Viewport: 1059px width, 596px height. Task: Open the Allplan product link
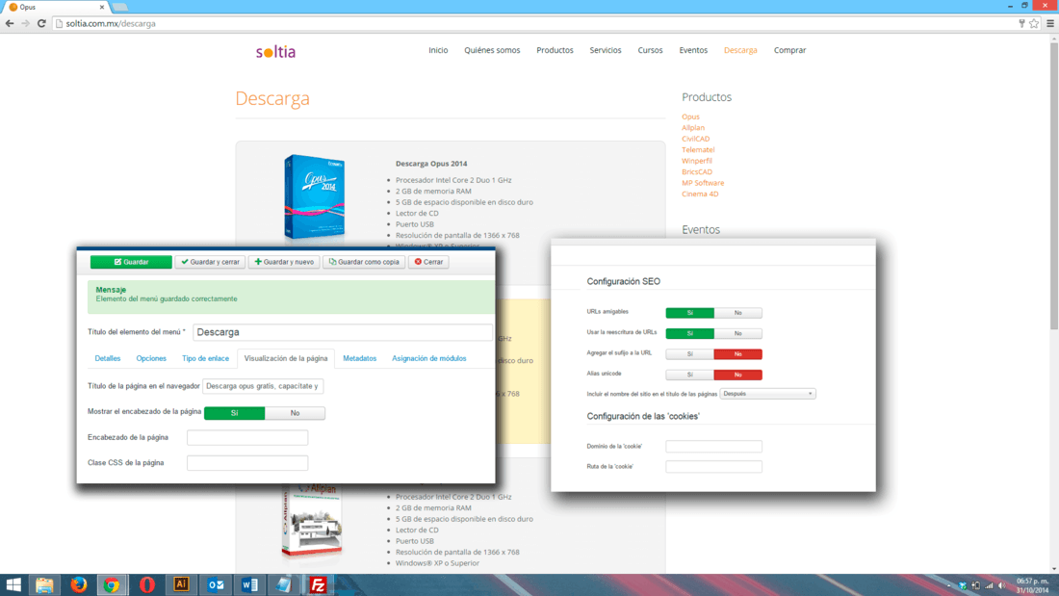point(693,128)
